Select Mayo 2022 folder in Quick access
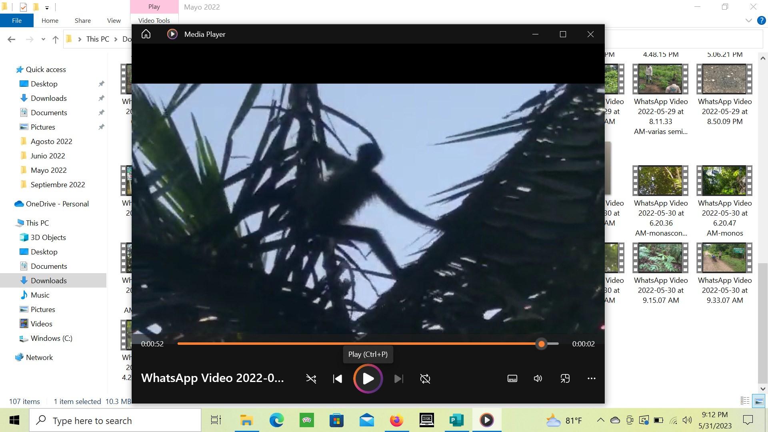This screenshot has height=432, width=768. pos(48,170)
